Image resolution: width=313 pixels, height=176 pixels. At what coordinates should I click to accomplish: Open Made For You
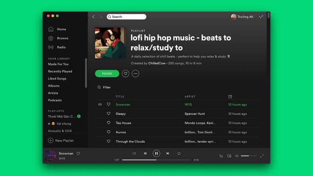coord(58,64)
